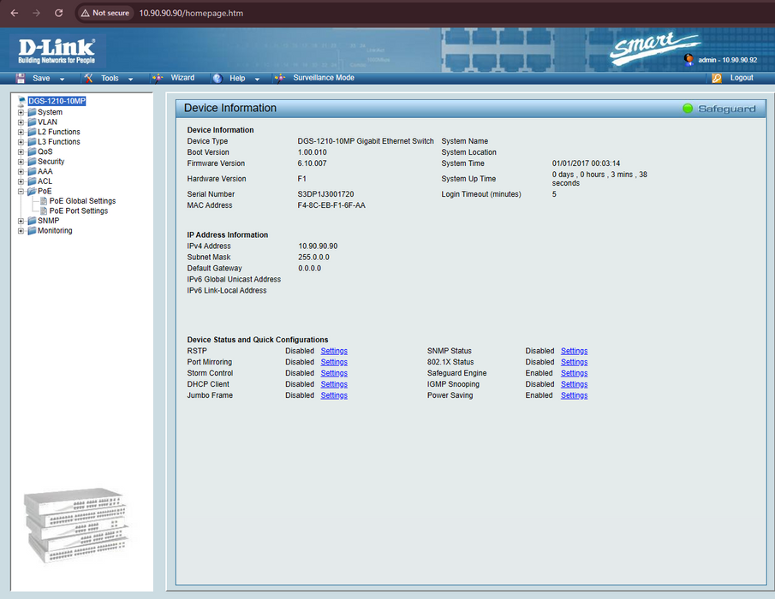Open SNMP Status Settings link

575,351
